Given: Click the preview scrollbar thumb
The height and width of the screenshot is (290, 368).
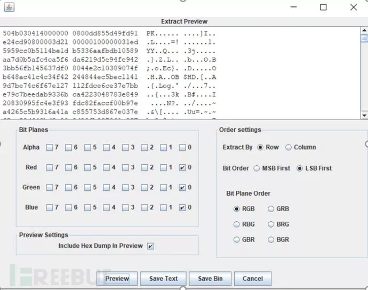Looking at the screenshot, I should (x=364, y=38).
